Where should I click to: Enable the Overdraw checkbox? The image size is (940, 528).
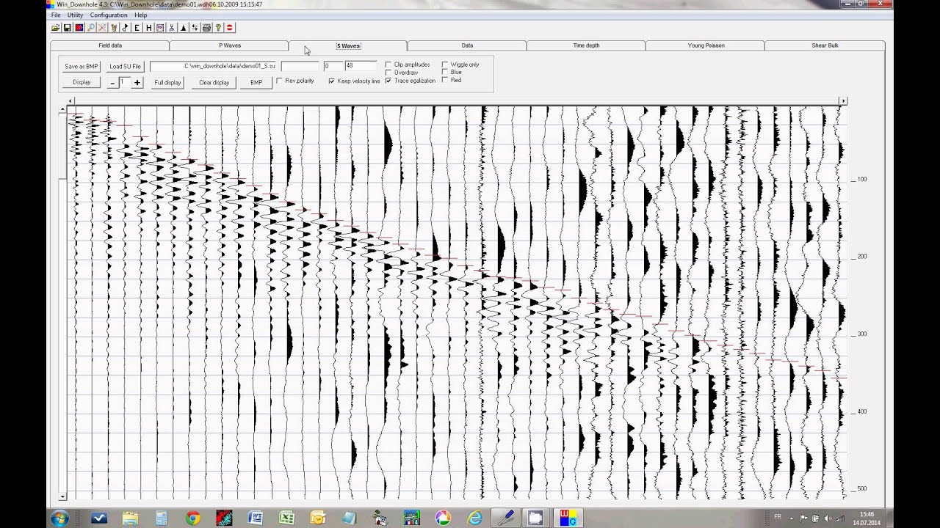pyautogui.click(x=388, y=73)
